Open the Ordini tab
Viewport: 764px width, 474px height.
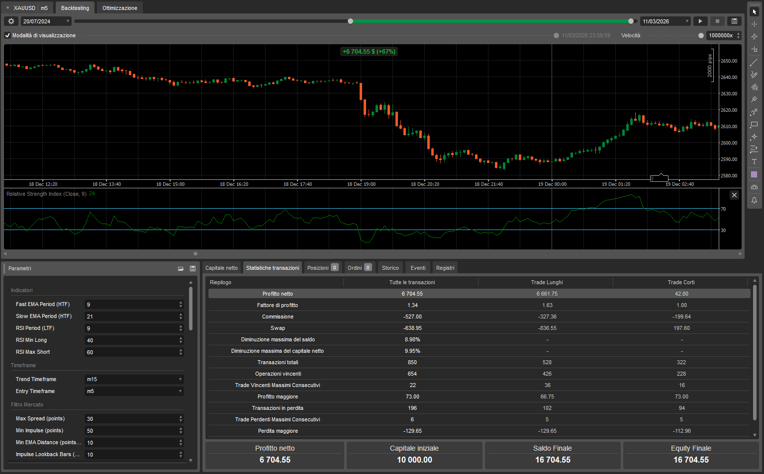[359, 268]
